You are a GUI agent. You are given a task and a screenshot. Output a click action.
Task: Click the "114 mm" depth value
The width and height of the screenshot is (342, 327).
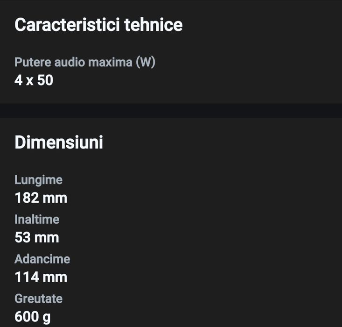pyautogui.click(x=41, y=277)
